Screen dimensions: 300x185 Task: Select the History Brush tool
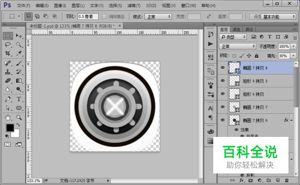pos(19,72)
